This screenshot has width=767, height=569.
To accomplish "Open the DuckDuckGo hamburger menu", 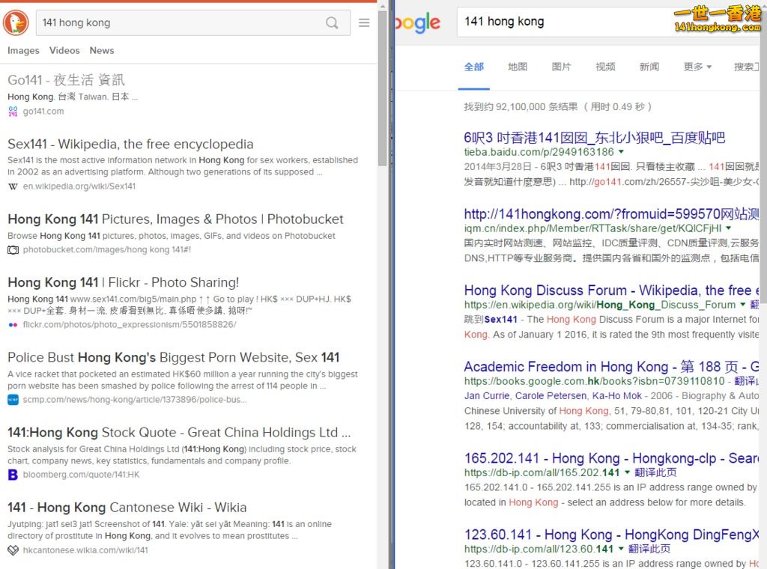I will [364, 22].
